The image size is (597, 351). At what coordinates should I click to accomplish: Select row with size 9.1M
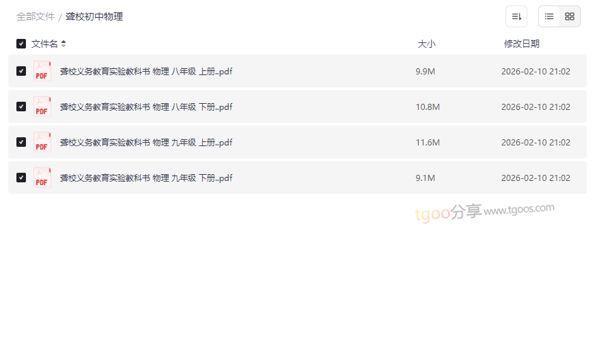[297, 178]
